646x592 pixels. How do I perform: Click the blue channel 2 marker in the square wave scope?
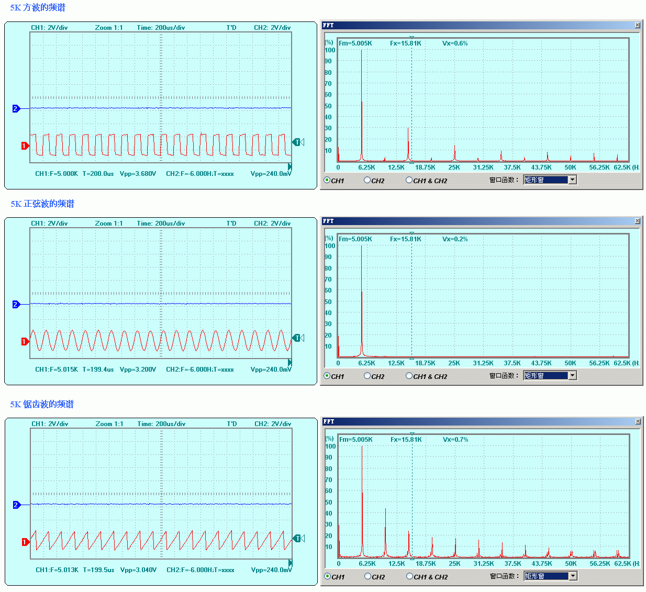[16, 108]
